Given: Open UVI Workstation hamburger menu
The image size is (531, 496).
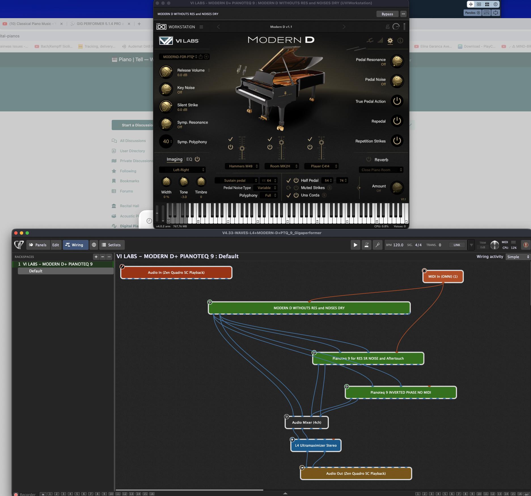Looking at the screenshot, I should (201, 27).
